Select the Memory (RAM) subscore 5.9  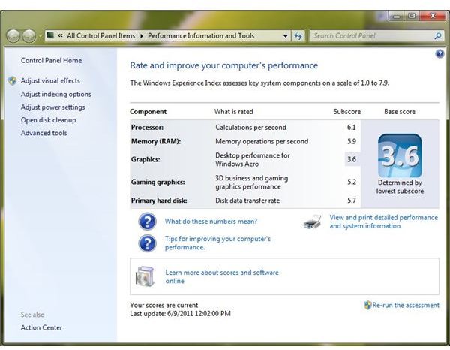(352, 141)
